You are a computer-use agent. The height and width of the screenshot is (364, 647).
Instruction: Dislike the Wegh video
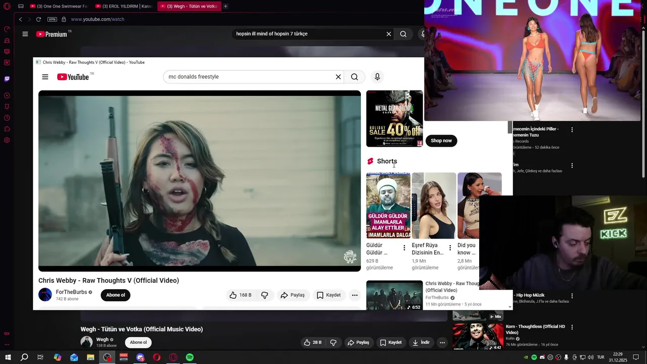[333, 342]
